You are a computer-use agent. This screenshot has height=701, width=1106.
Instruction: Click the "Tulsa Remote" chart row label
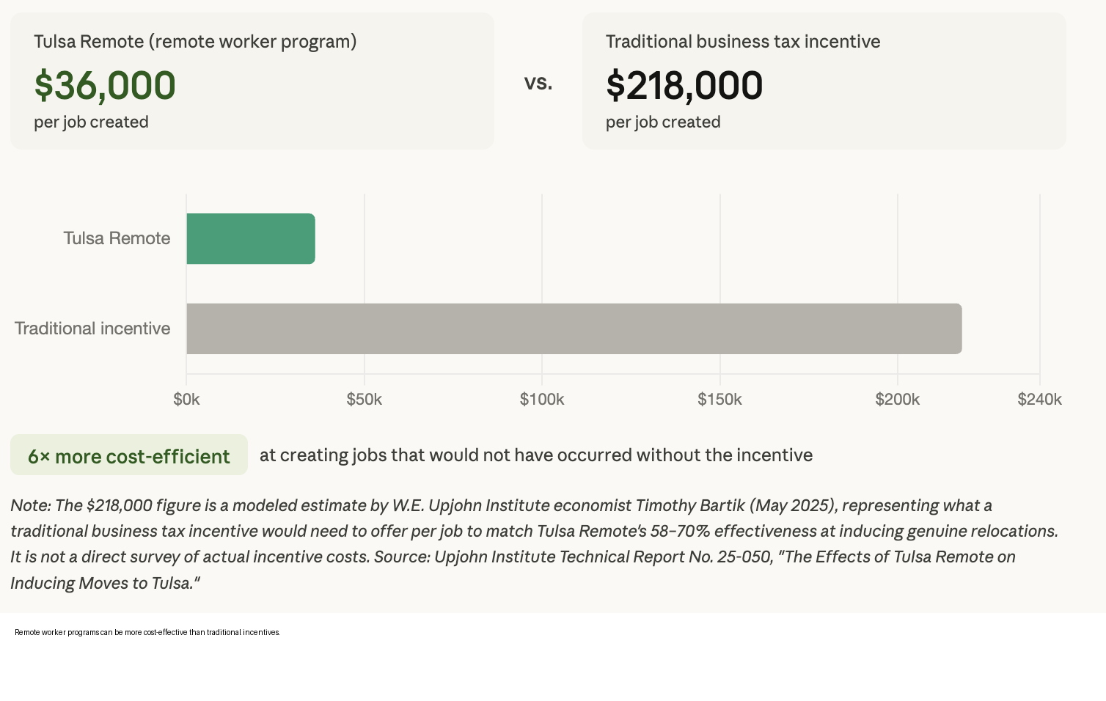pyautogui.click(x=117, y=238)
